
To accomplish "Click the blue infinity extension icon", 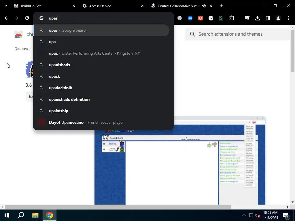I will click(190, 18).
